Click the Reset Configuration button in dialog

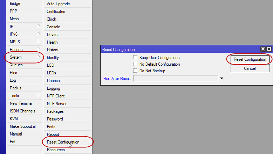coord(250,59)
